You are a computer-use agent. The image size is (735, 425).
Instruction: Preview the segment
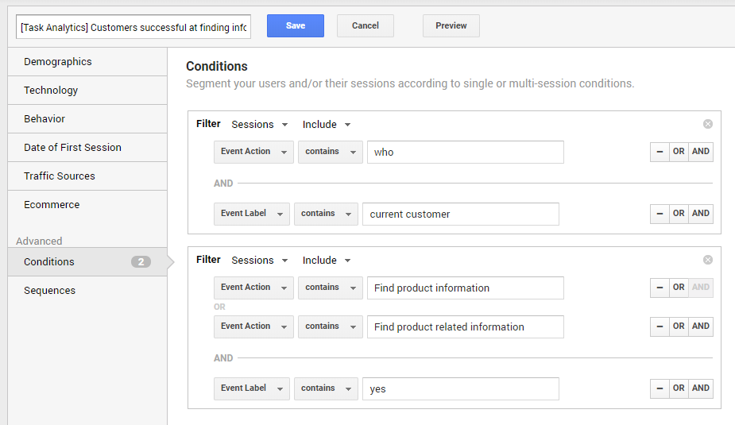[451, 25]
